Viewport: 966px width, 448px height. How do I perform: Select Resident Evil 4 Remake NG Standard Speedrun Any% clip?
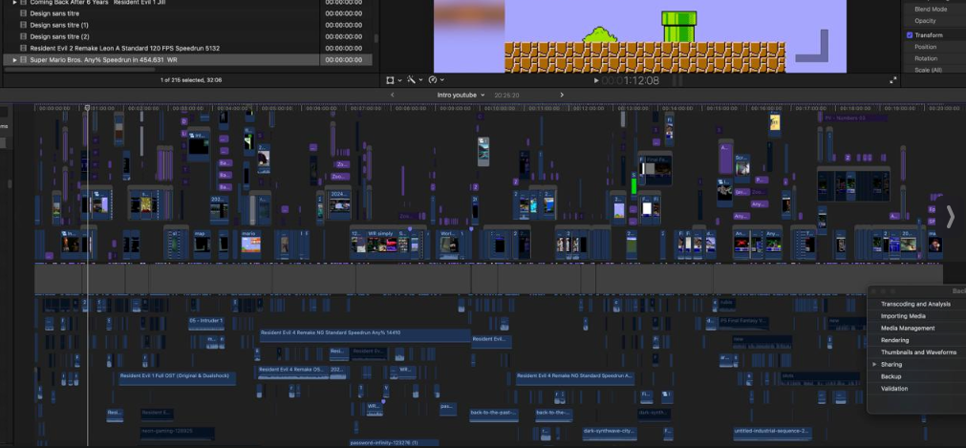365,335
